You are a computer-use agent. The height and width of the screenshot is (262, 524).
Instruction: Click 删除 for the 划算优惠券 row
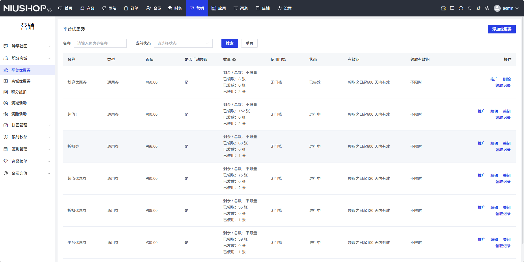(x=506, y=79)
